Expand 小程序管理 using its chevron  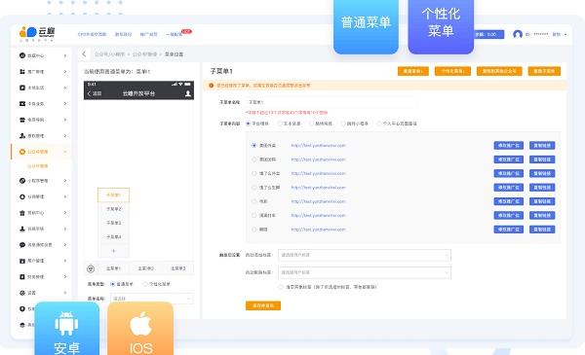(65, 181)
